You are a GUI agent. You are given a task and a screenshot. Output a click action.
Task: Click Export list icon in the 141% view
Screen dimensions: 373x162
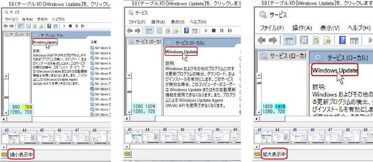pos(328,40)
